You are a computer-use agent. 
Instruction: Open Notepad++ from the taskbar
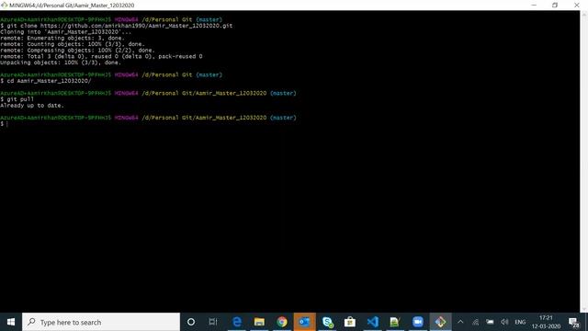pyautogui.click(x=395, y=322)
